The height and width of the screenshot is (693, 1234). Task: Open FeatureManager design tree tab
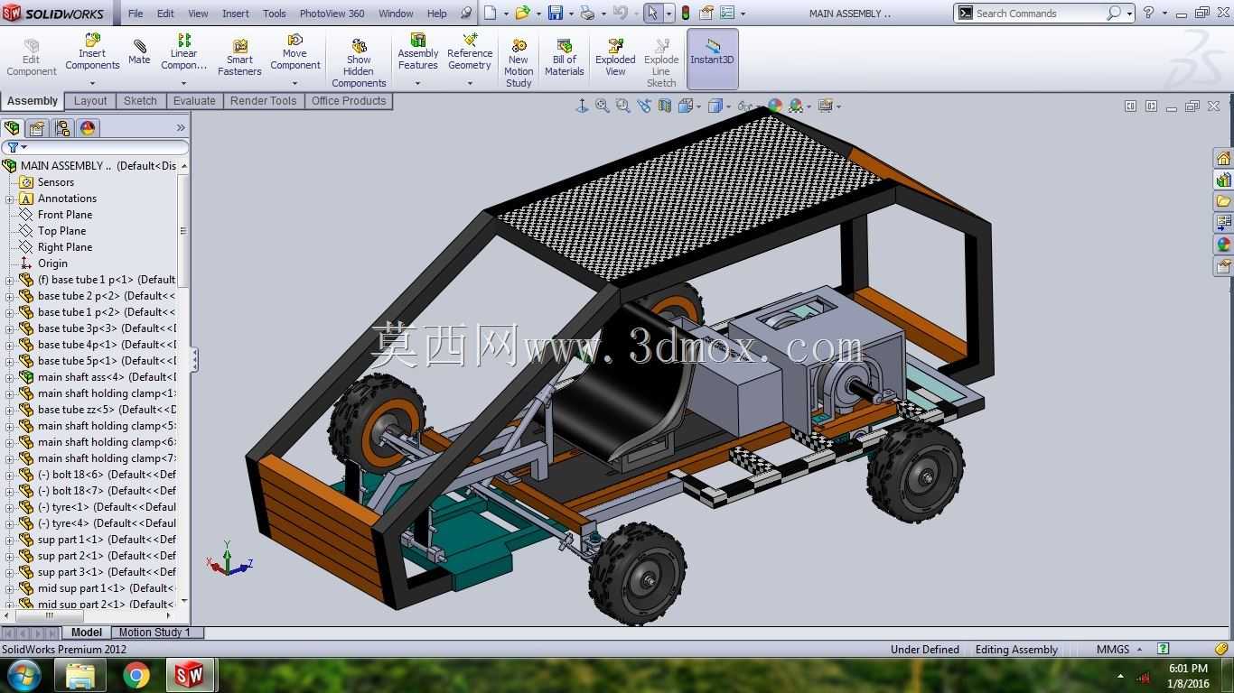tap(12, 128)
